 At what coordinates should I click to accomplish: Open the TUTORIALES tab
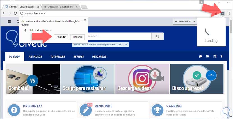tap(58, 57)
